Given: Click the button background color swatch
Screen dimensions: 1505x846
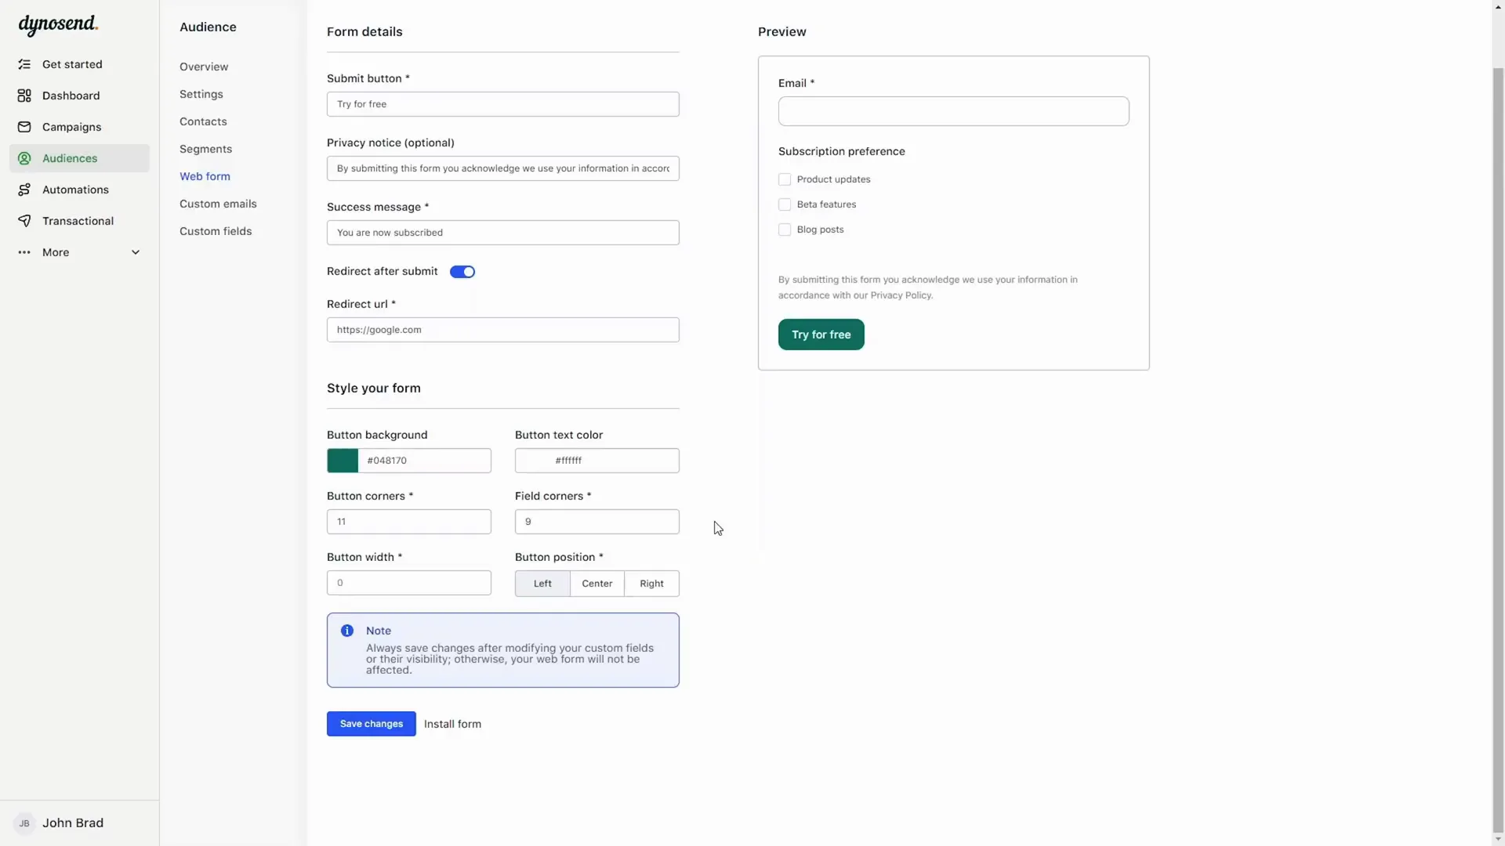Looking at the screenshot, I should point(342,460).
